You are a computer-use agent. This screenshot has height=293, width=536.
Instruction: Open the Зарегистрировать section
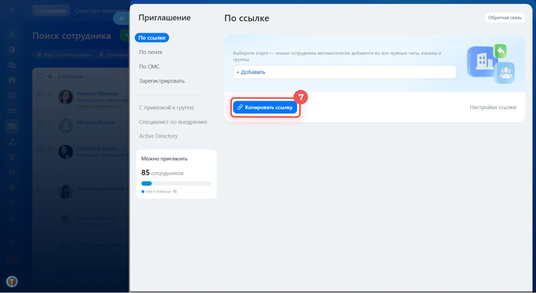162,81
